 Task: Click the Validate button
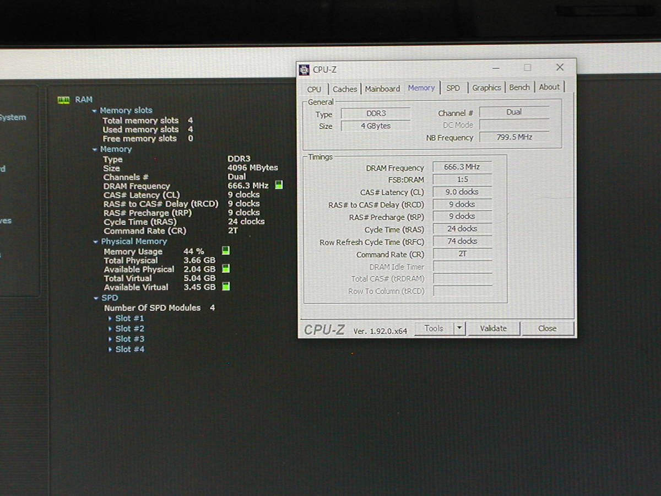coord(494,328)
